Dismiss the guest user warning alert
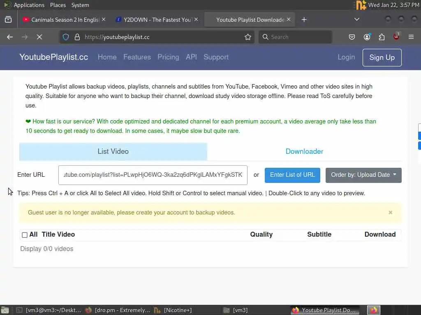Viewport: 421px width, 315px height. click(391, 212)
